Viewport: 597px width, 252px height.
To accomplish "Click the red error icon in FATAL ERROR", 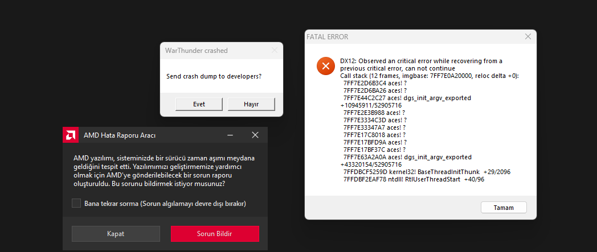I will [325, 66].
